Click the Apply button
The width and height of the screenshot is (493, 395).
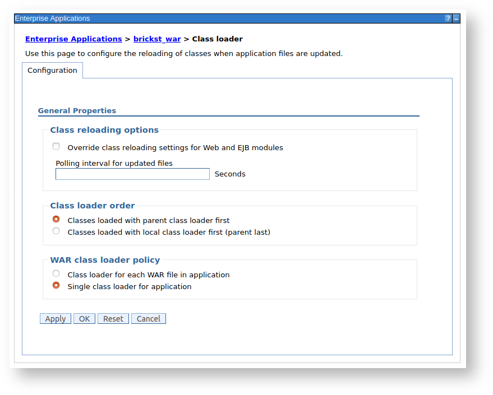[x=55, y=318]
